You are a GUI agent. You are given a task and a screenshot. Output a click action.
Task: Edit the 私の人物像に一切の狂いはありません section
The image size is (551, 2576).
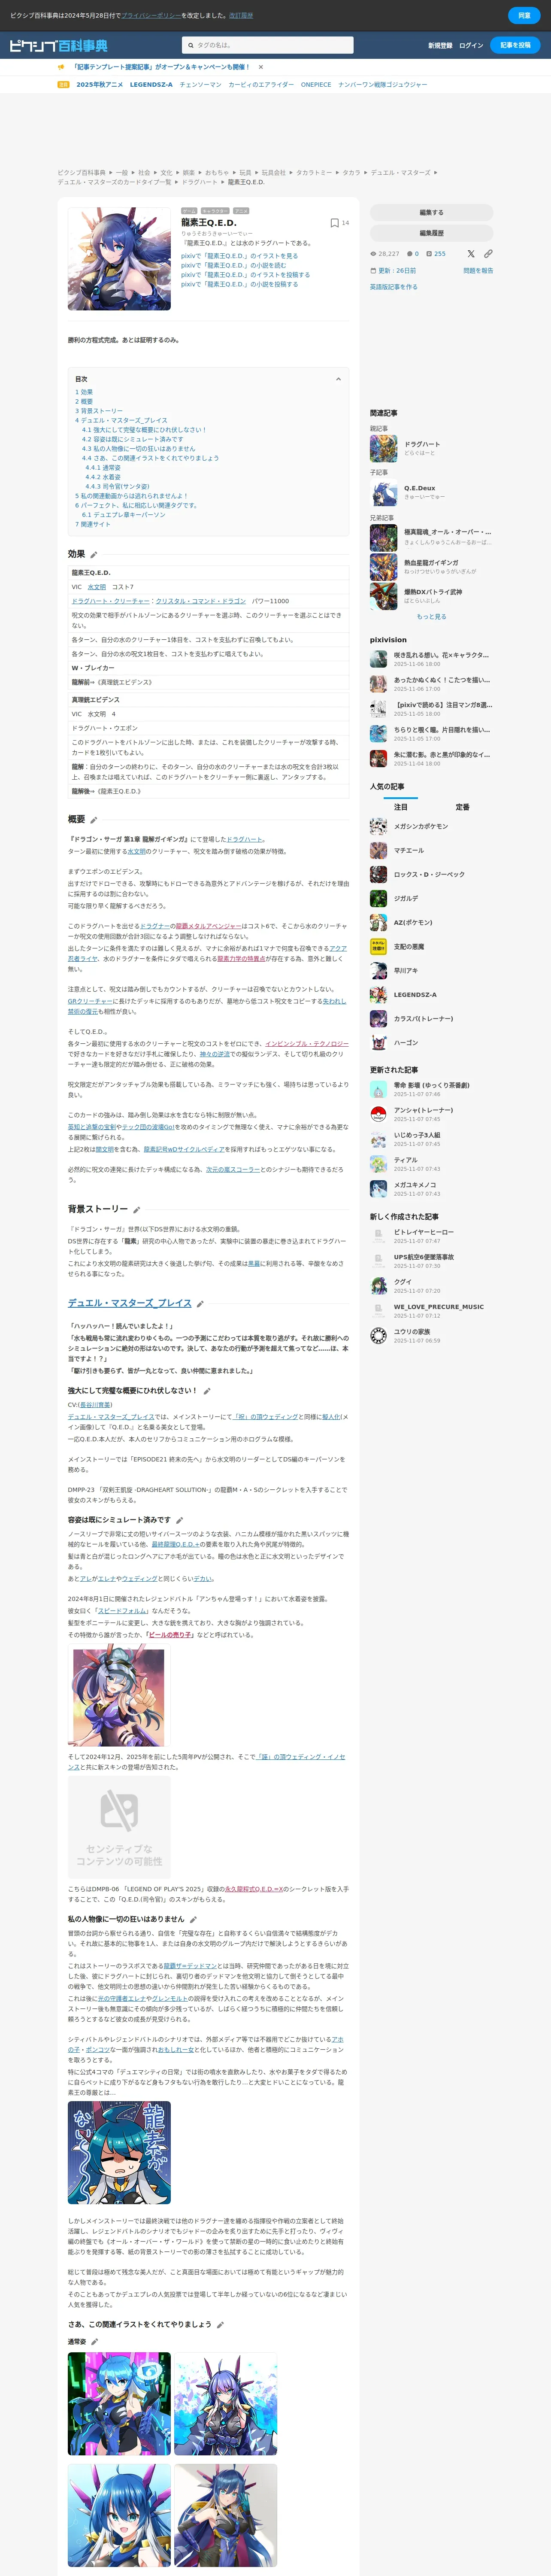pyautogui.click(x=193, y=1920)
